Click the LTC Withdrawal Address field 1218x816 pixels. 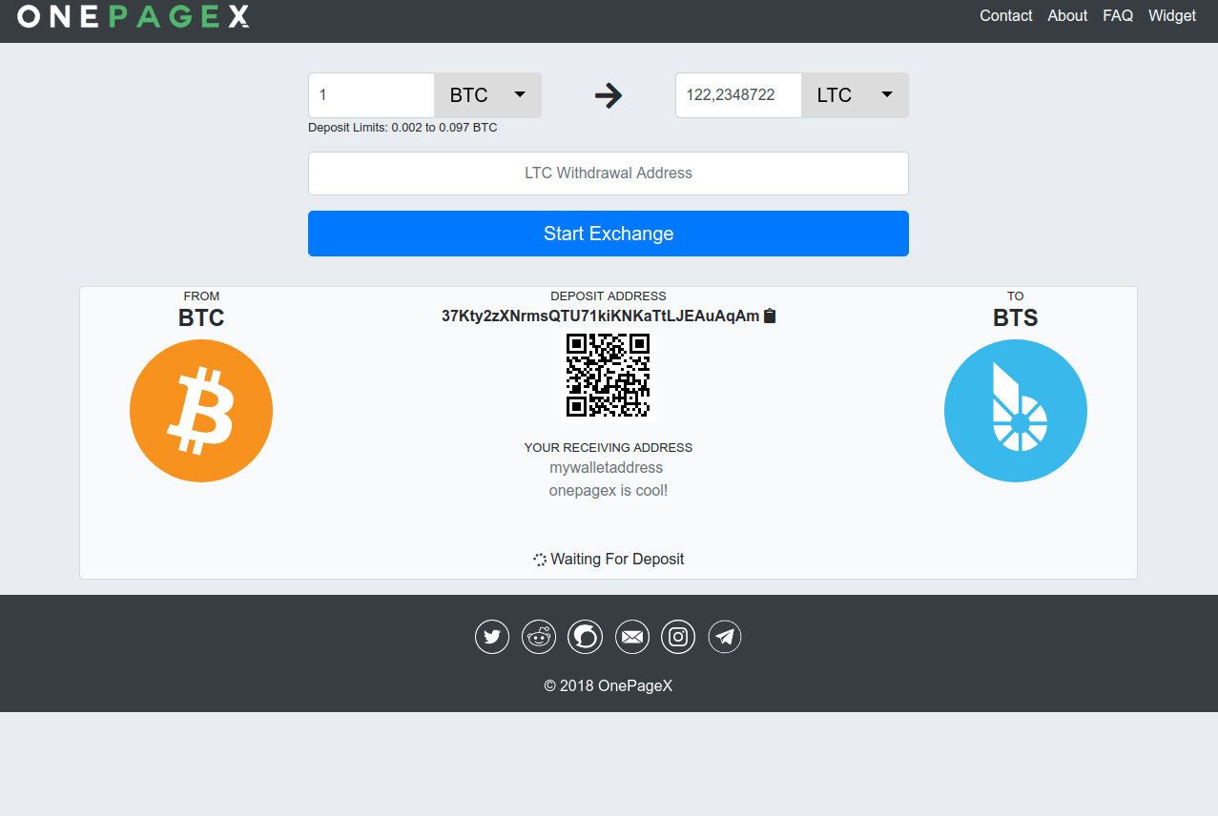point(609,173)
